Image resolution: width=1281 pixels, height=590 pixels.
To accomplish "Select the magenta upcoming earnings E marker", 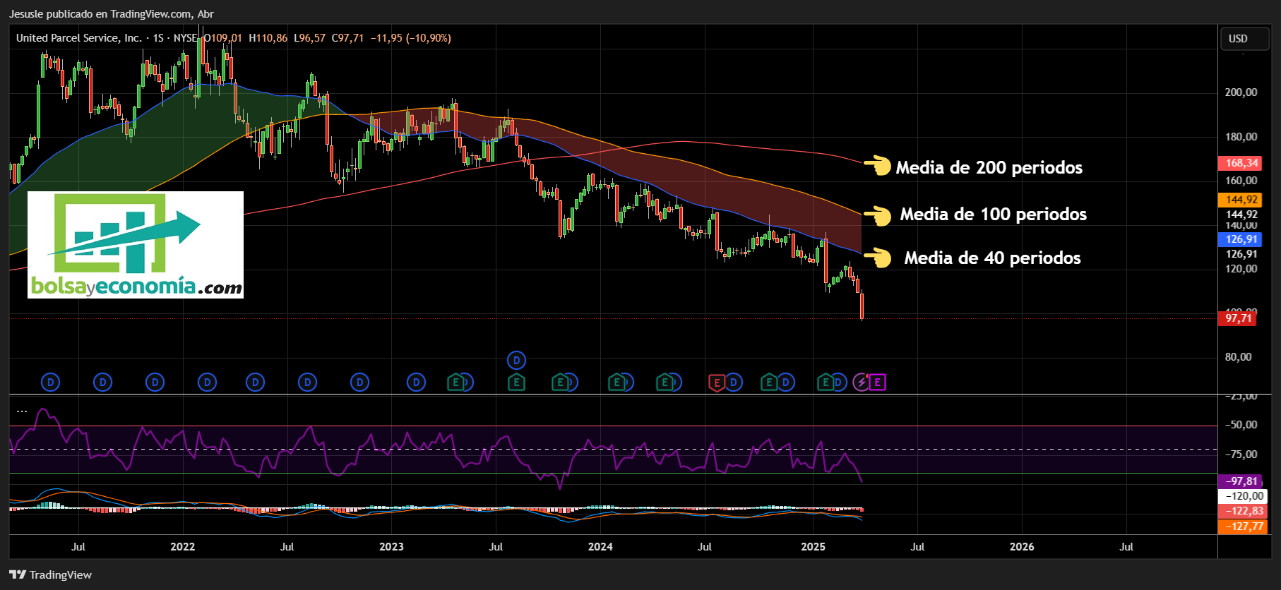I will pyautogui.click(x=877, y=383).
